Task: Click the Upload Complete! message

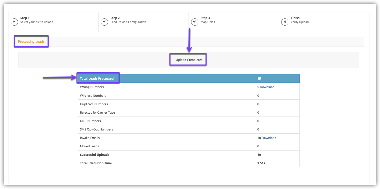Action: click(189, 60)
